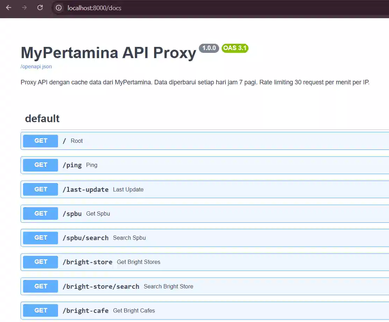Expand the GET /bright-store/search endpoint
The image size is (389, 322).
[205, 286]
